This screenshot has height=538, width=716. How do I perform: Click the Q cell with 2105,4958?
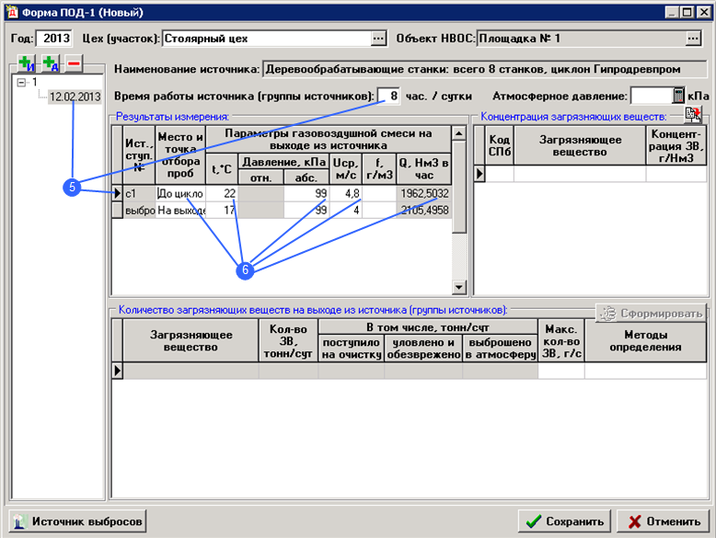pos(424,211)
